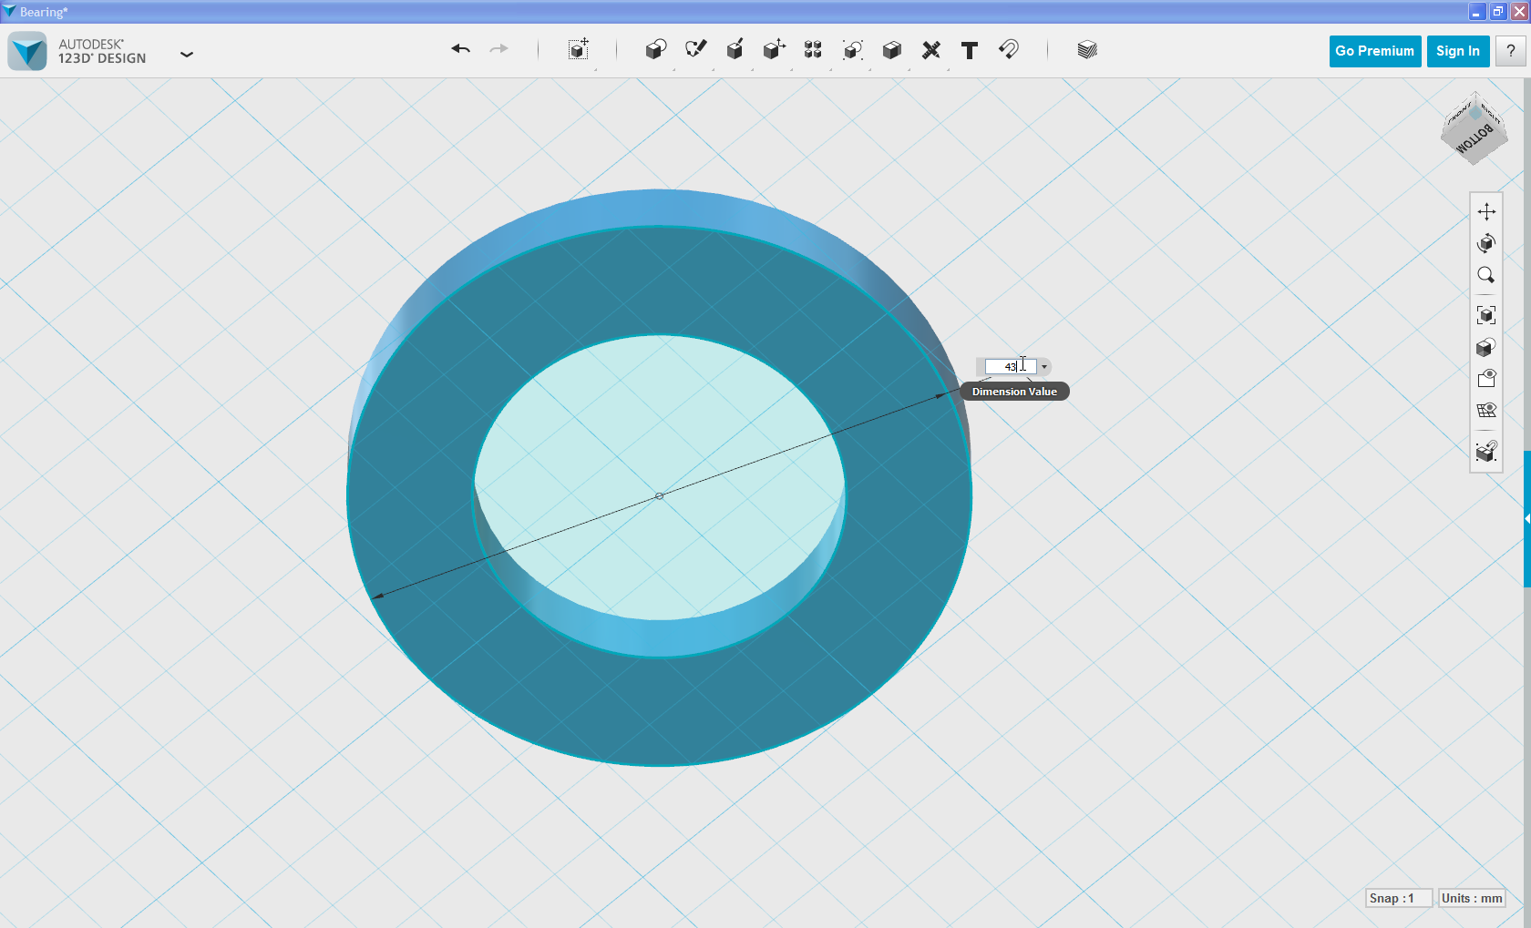Select the Text tool

[970, 50]
